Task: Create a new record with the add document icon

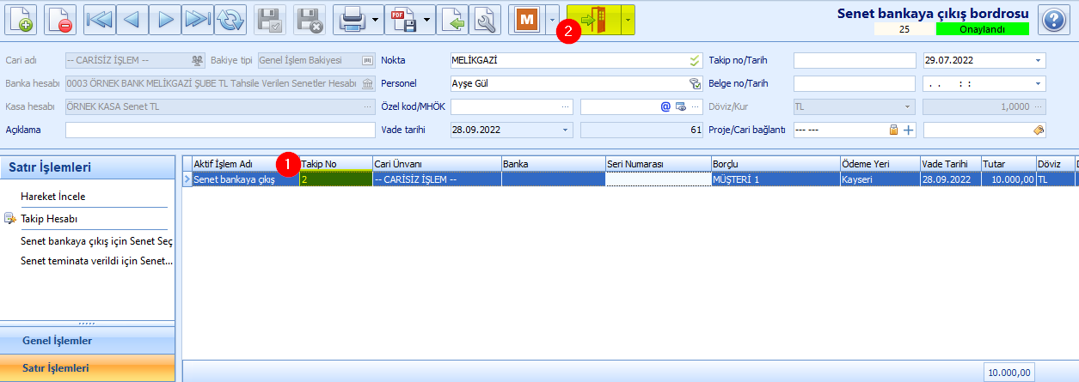Action: click(21, 19)
